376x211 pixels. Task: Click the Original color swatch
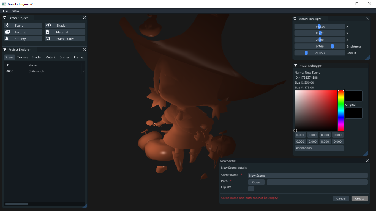[x=354, y=113]
